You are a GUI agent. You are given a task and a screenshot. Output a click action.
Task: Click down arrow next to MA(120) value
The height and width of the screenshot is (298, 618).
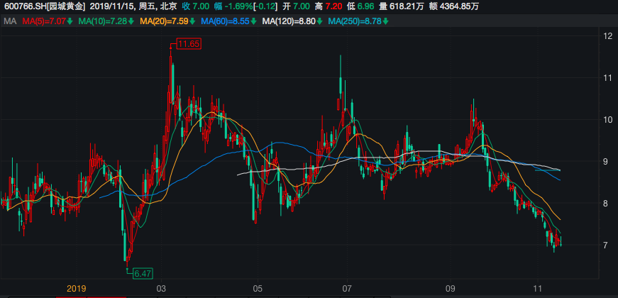321,21
